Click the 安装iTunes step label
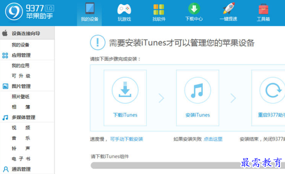Screen dimensions: 285x174 (x=198, y=115)
